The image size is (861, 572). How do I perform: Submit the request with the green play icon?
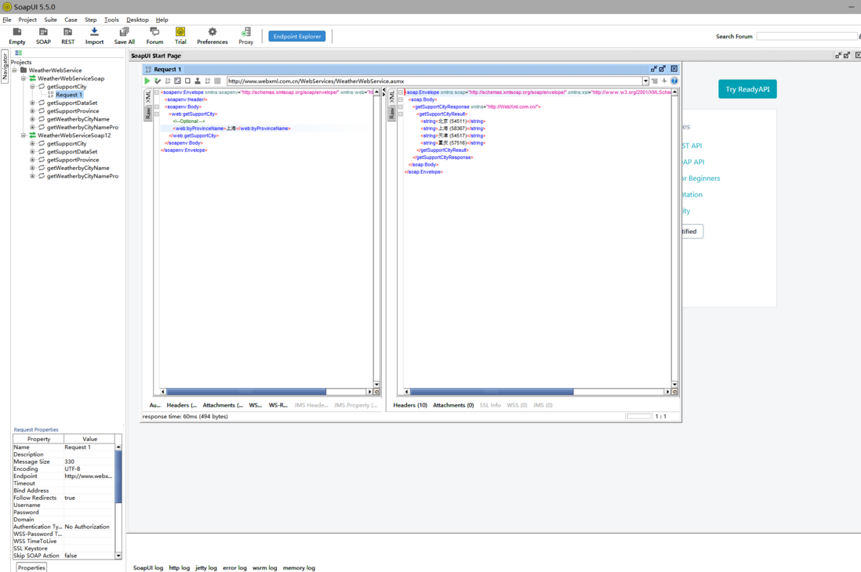(x=147, y=81)
